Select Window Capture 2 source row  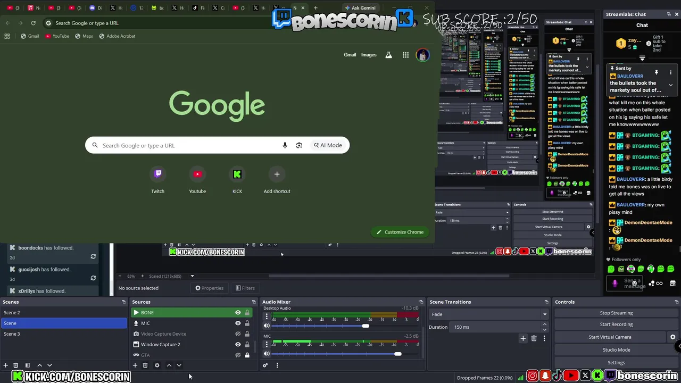click(x=182, y=345)
